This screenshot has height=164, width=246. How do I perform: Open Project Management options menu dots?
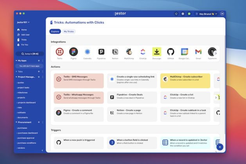[x=43, y=77]
